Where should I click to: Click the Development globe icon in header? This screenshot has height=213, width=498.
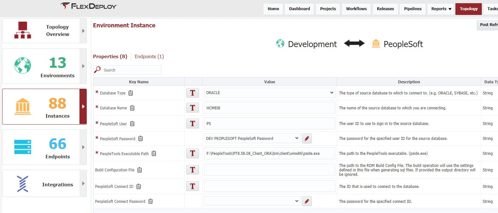(280, 44)
